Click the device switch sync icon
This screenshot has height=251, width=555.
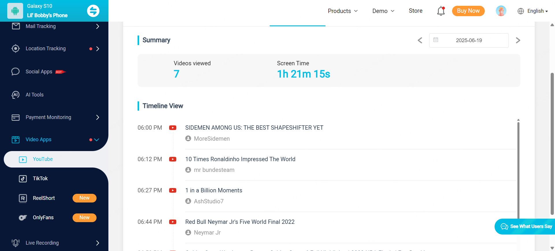point(93,11)
